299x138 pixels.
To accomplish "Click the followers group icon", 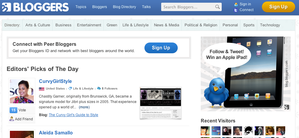I will pyautogui.click(x=99, y=88).
